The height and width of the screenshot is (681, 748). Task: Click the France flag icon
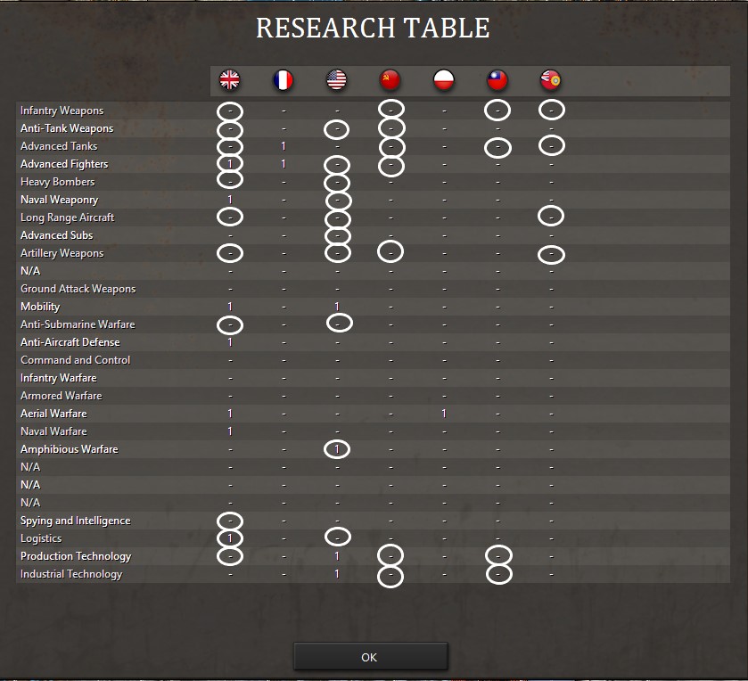[x=283, y=79]
